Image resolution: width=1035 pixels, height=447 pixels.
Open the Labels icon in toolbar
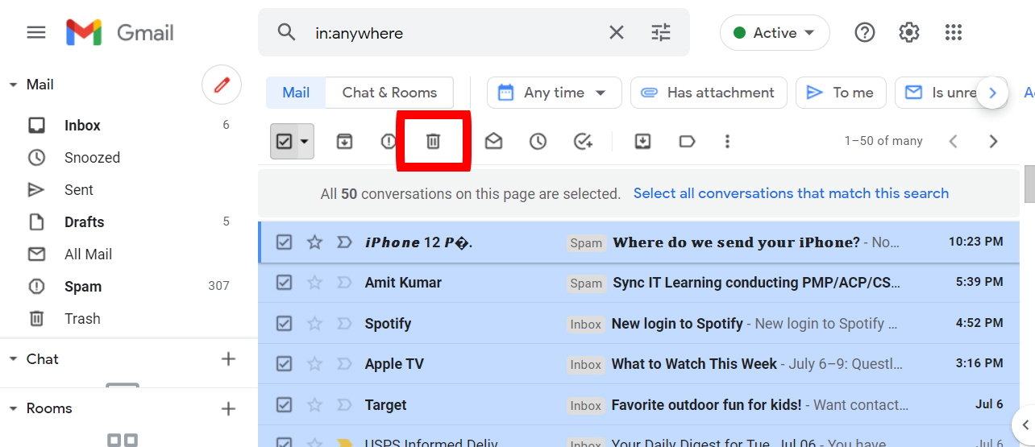687,142
